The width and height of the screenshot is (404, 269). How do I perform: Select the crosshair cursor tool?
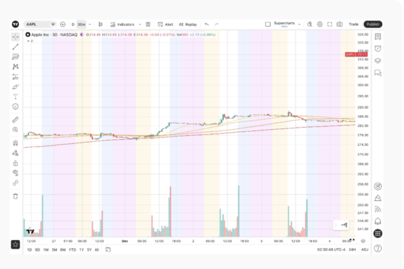pyautogui.click(x=15, y=37)
